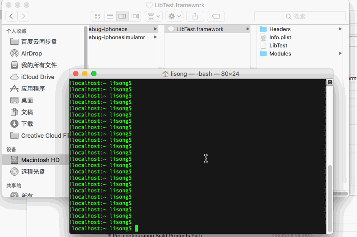The image size is (357, 237).
Task: Maximize the Terminal window
Action: coord(94,74)
